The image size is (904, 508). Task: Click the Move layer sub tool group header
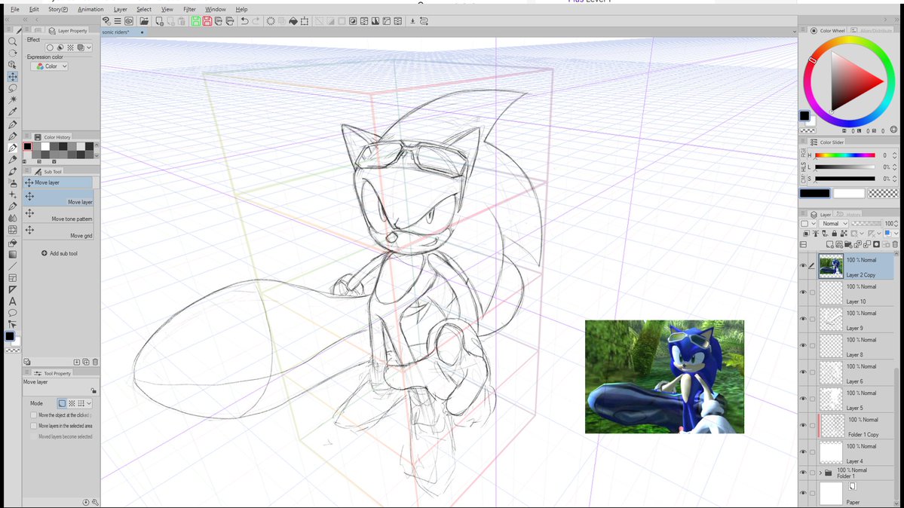[x=57, y=183]
